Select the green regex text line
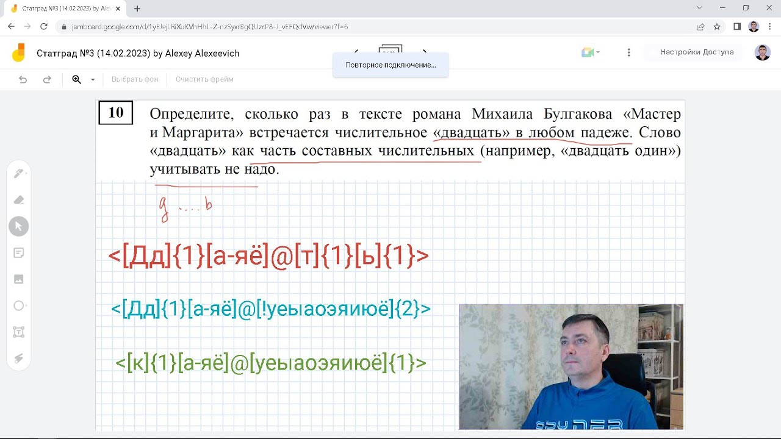 [x=271, y=363]
